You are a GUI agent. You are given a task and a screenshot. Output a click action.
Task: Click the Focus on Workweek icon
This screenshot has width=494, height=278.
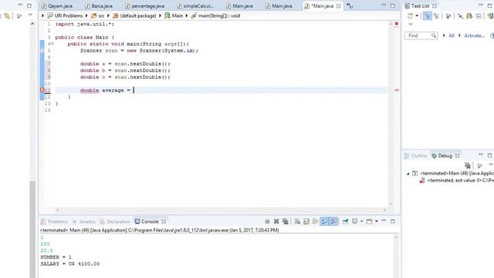[x=448, y=15]
